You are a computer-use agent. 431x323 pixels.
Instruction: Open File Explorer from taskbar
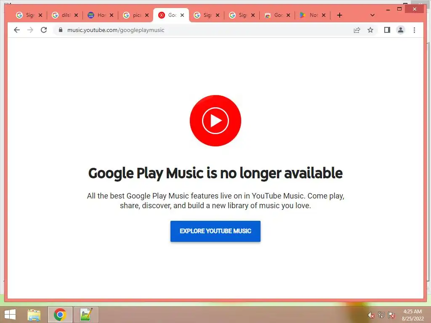pyautogui.click(x=34, y=315)
